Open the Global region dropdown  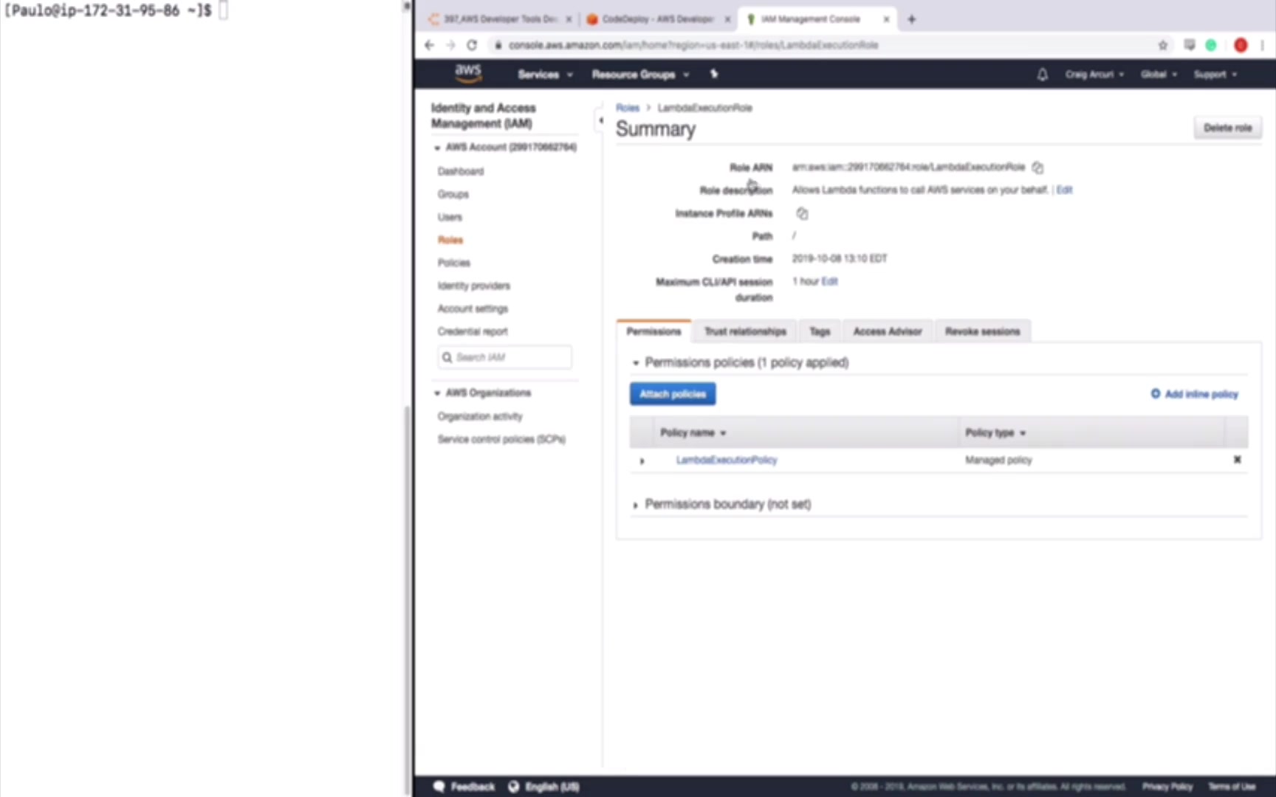(1159, 75)
